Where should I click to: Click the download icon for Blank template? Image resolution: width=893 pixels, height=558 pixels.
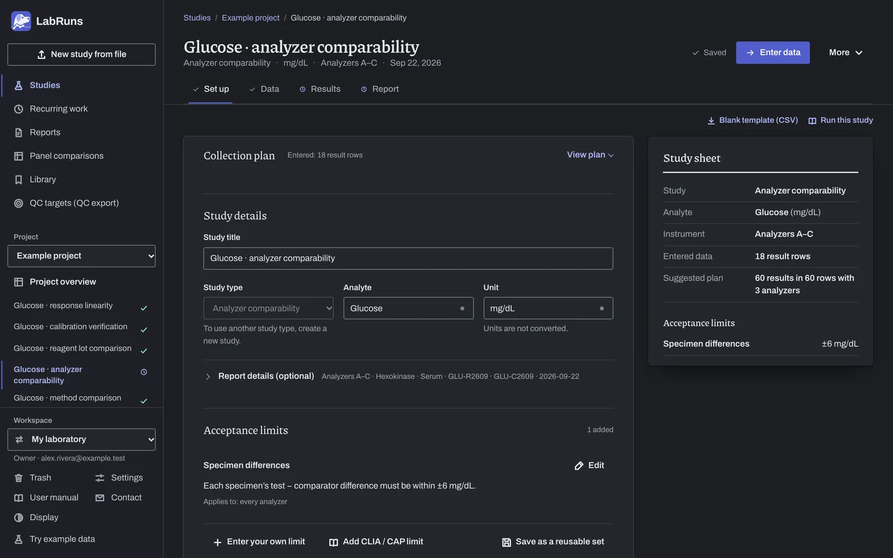click(x=711, y=121)
